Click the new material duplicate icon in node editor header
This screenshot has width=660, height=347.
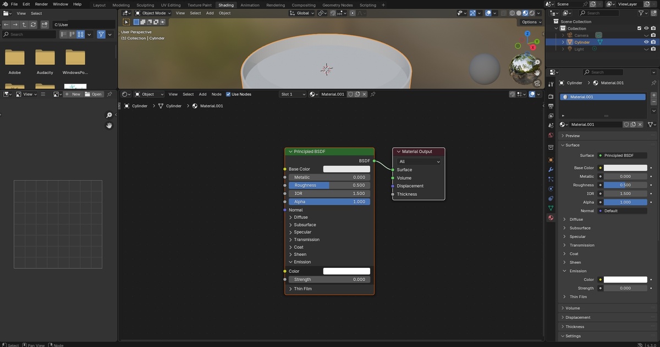click(358, 94)
